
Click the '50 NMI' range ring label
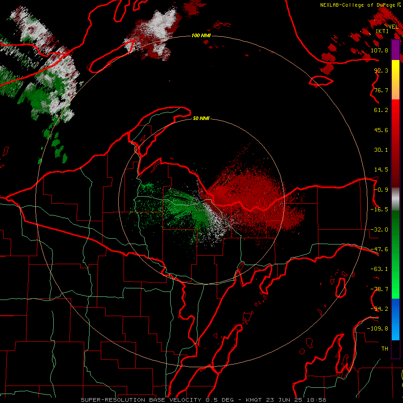click(201, 118)
